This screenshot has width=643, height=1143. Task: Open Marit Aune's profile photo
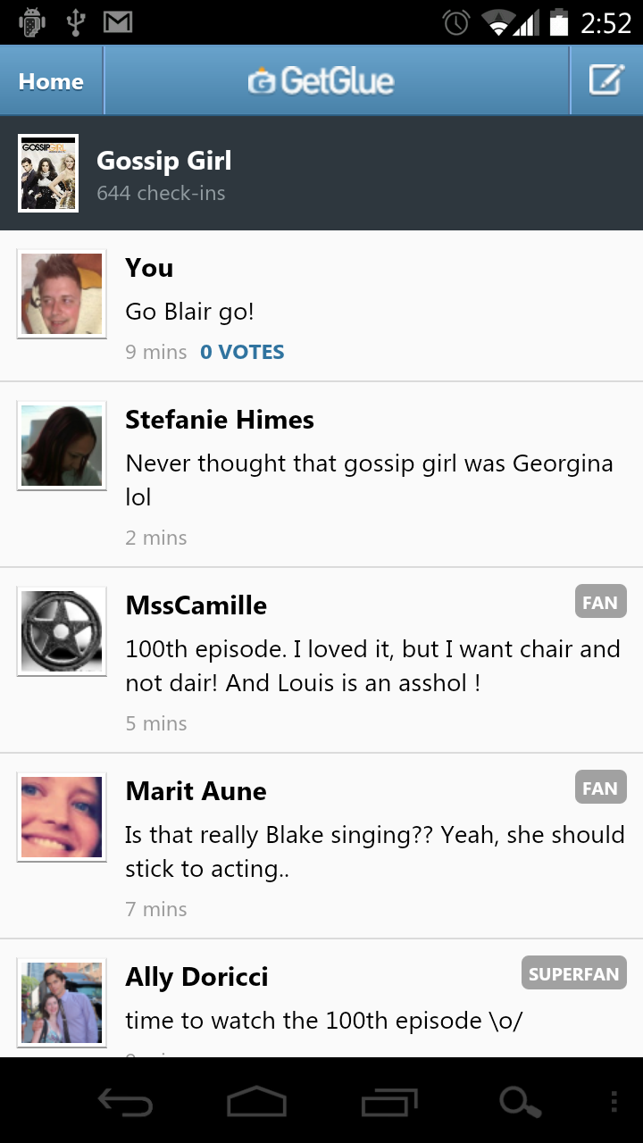pyautogui.click(x=62, y=817)
